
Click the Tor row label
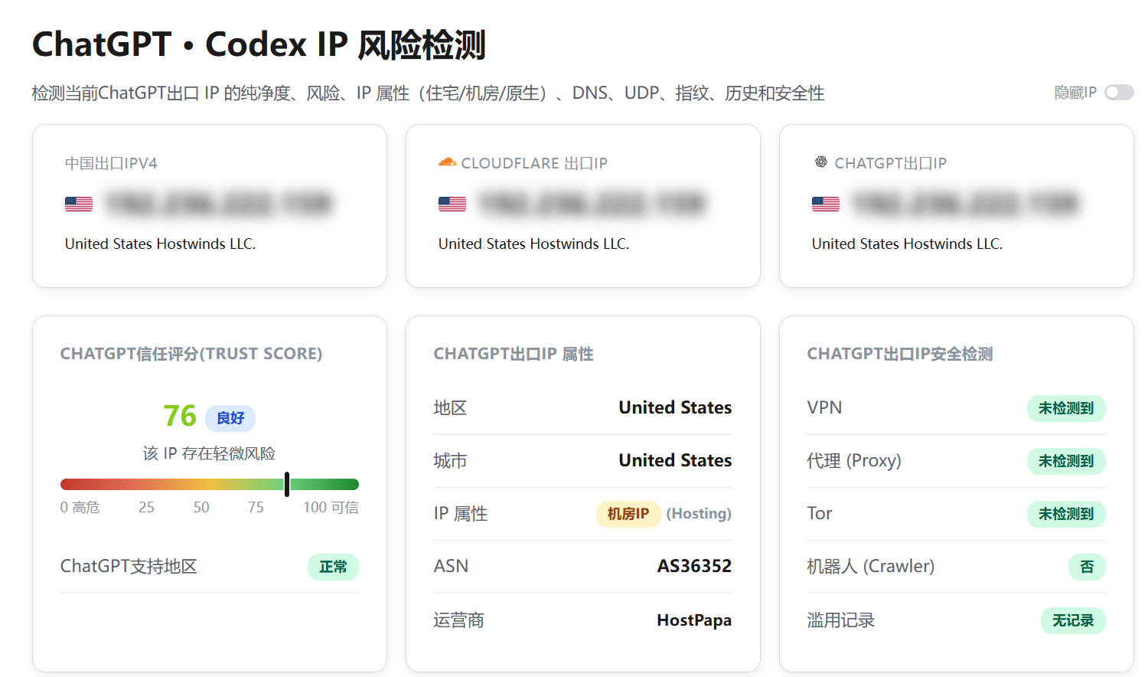pos(820,513)
